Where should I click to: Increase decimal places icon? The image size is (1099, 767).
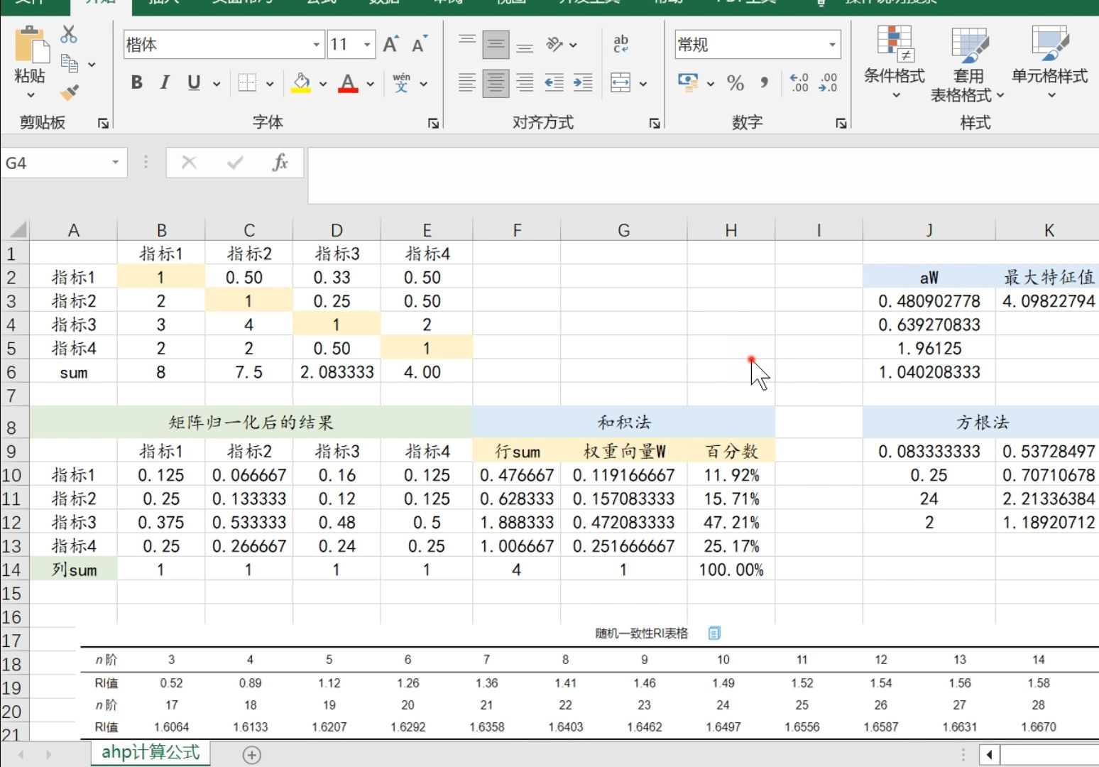coord(799,82)
